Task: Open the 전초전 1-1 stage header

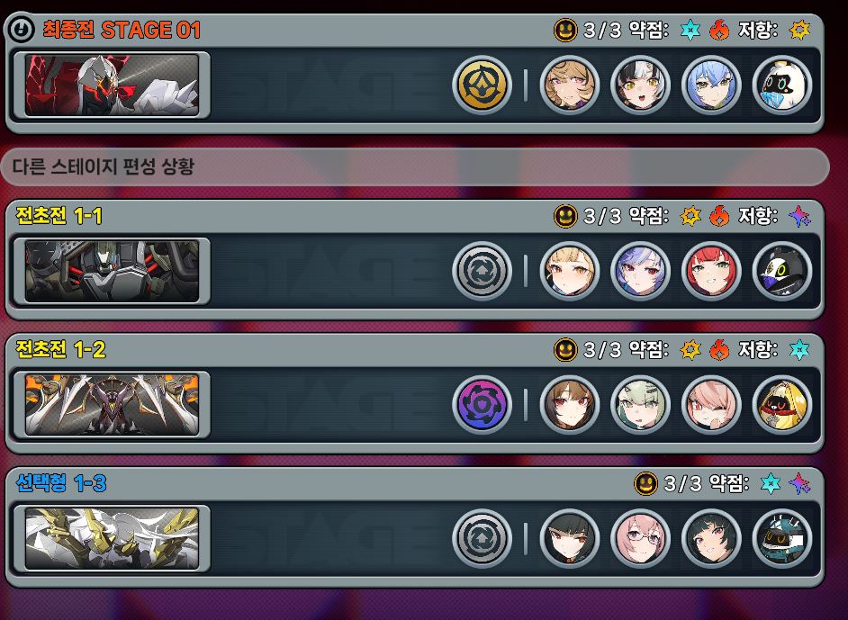Action: pyautogui.click(x=414, y=216)
